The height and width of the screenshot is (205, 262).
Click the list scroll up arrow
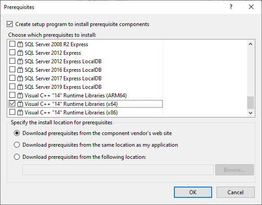coord(250,44)
